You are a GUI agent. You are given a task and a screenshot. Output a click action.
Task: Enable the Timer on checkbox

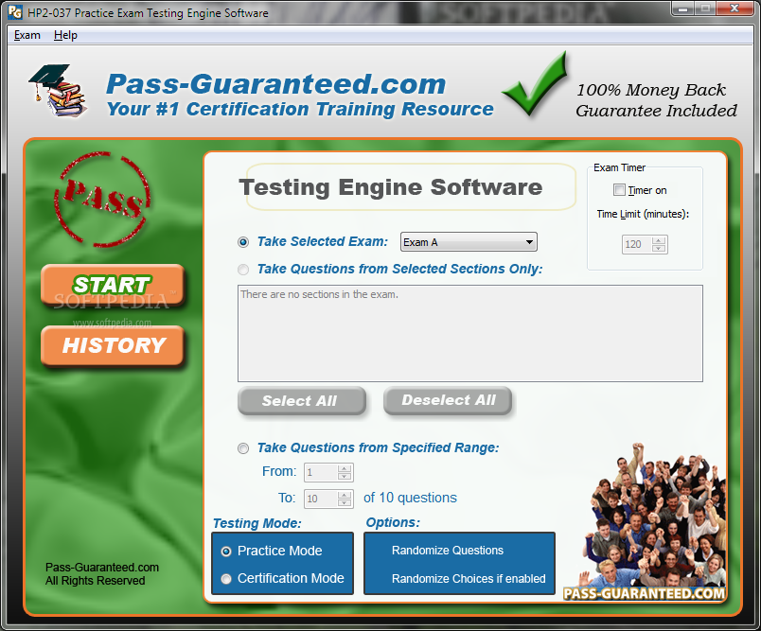pos(619,189)
